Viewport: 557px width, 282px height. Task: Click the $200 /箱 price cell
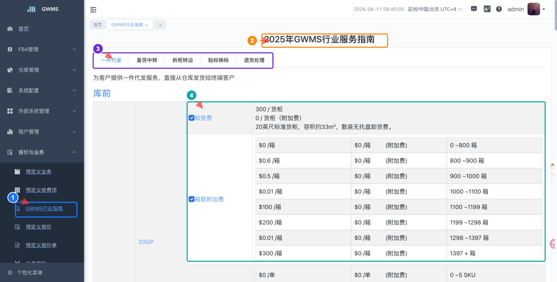click(x=303, y=223)
